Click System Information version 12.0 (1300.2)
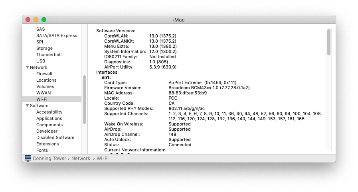The height and width of the screenshot is (192, 358). tap(163, 51)
